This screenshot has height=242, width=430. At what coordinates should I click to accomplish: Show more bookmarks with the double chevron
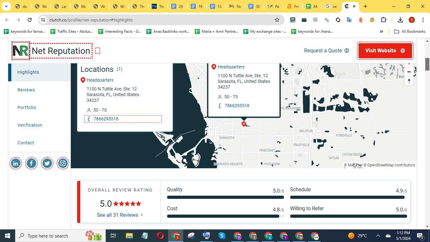click(382, 32)
